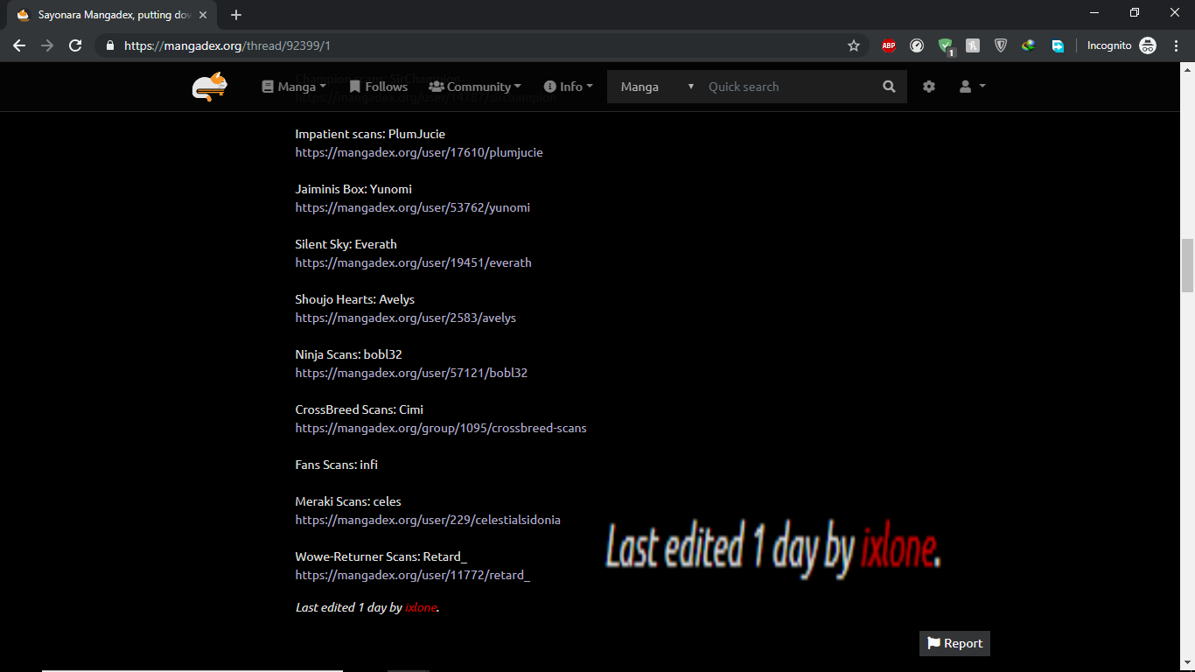Viewport: 1195px width, 672px height.
Task: Open the Chrome three-dot menu
Action: (x=1176, y=45)
